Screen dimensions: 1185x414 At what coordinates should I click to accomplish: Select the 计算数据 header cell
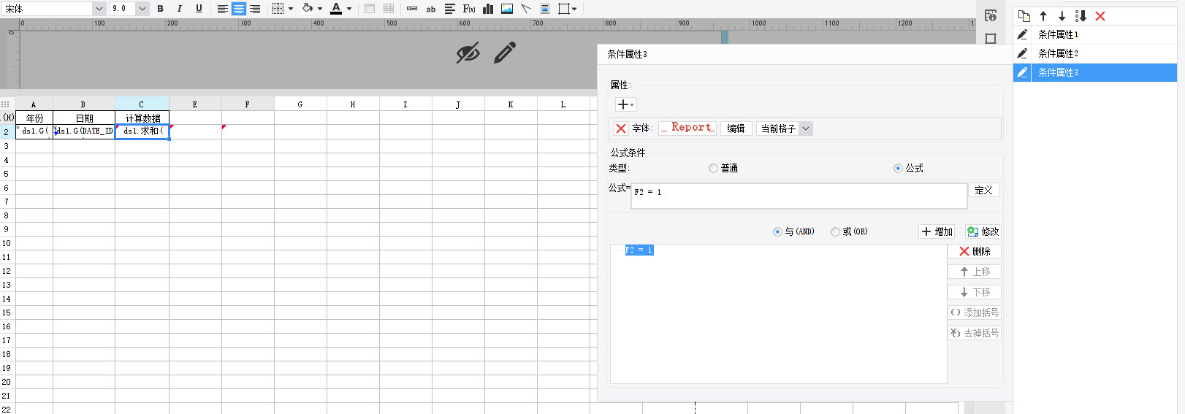point(142,118)
